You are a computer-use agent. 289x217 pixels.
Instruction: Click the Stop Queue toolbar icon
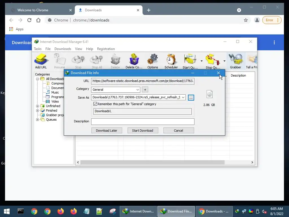213,61
